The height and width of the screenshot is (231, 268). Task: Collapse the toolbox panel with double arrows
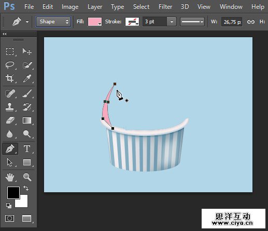(5, 34)
